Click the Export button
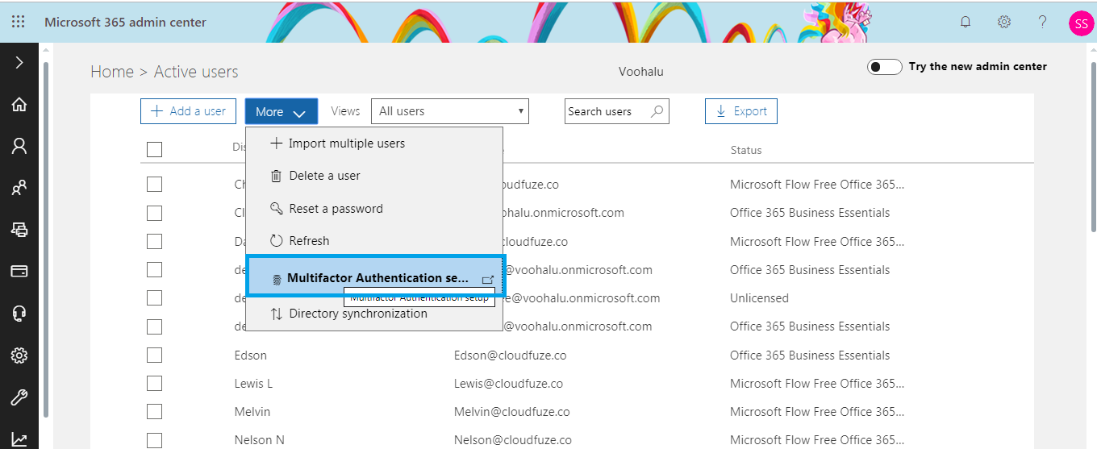 tap(741, 111)
